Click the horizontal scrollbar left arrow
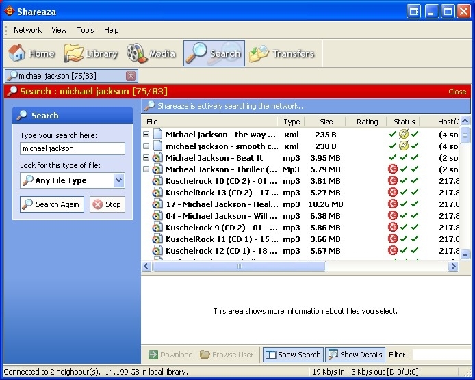This screenshot has width=475, height=380. coord(146,267)
